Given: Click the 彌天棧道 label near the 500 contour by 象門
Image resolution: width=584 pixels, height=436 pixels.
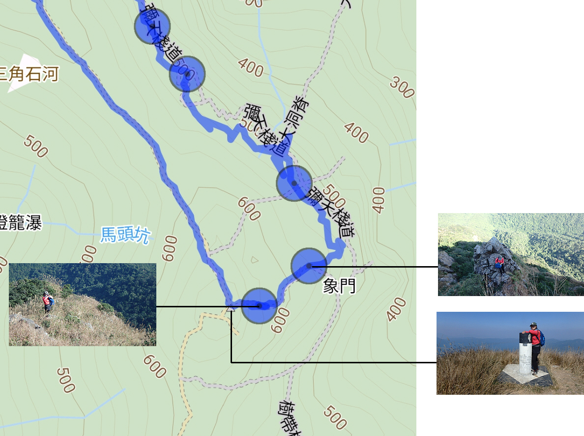Looking at the screenshot, I should (x=330, y=212).
